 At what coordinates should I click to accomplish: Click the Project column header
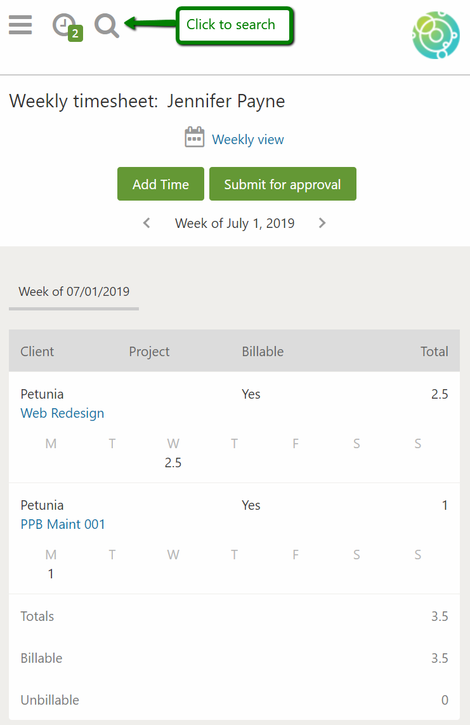click(x=149, y=352)
